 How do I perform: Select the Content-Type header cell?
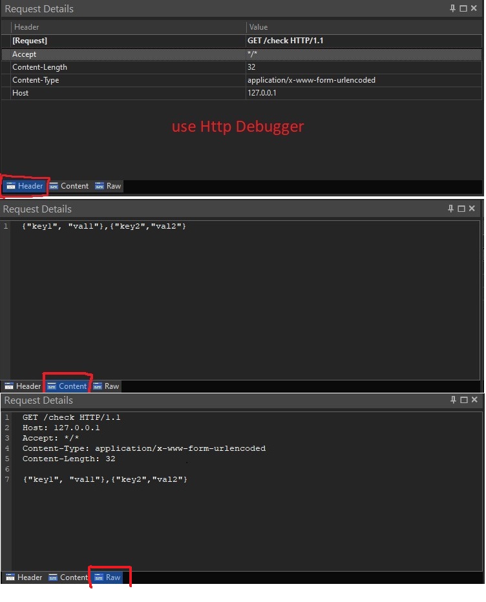(129, 80)
